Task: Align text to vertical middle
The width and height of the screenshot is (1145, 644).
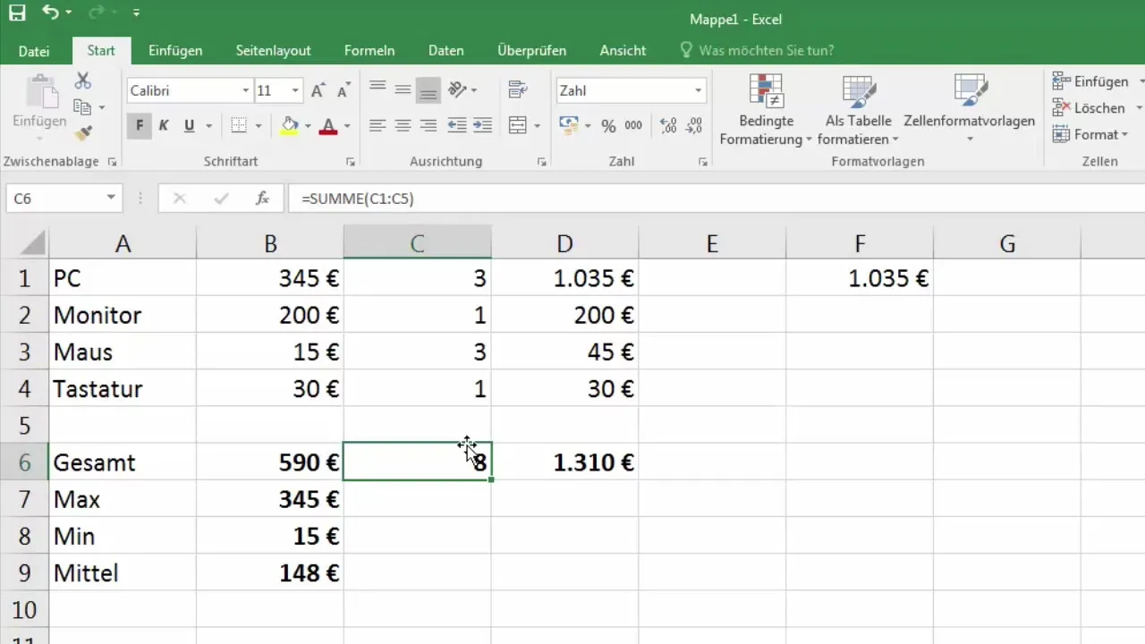Action: click(x=403, y=89)
